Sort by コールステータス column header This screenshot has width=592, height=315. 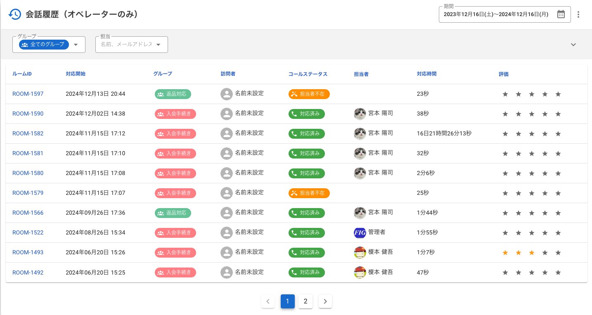click(308, 74)
